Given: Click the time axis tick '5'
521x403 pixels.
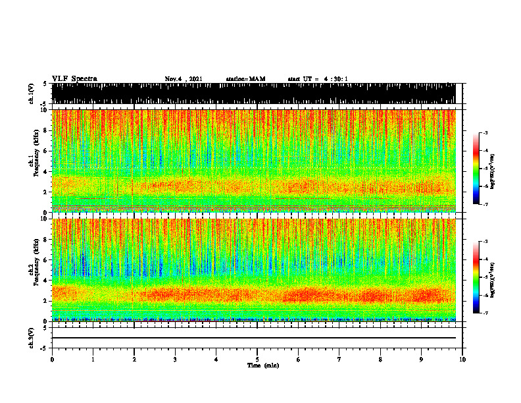Looking at the screenshot, I should 257,360.
